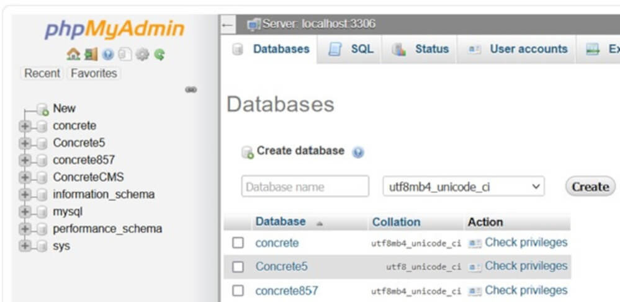The height and width of the screenshot is (302, 620).
Task: Select mysql in navigation tree
Action: click(68, 212)
